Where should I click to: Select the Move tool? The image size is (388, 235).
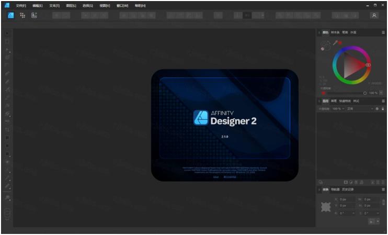click(x=7, y=33)
